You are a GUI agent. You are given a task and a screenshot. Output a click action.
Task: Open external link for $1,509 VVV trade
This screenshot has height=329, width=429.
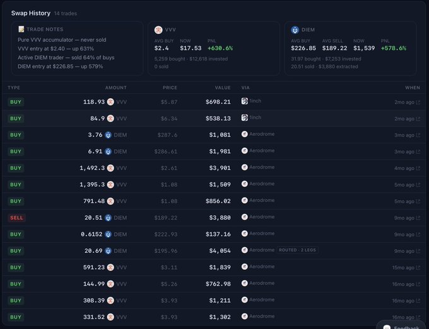click(418, 185)
